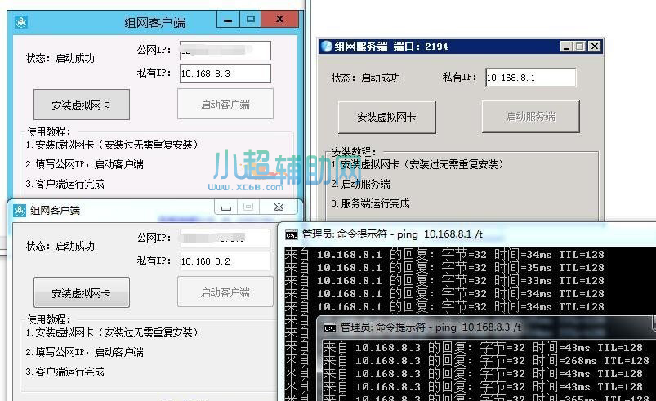Click the ping 10.168.8.1 /t title bar
This screenshot has width=656, height=401.
tap(469, 234)
